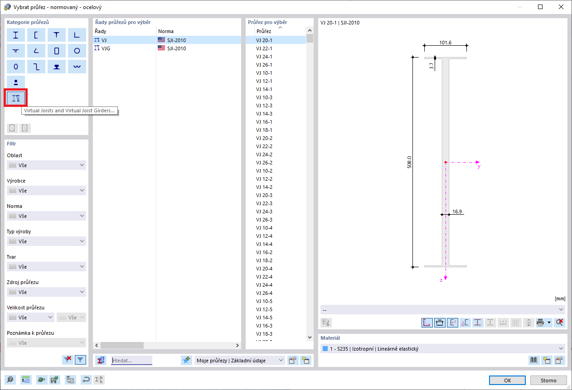Select the I-section category icon
This screenshot has width=572, height=390.
(16, 35)
